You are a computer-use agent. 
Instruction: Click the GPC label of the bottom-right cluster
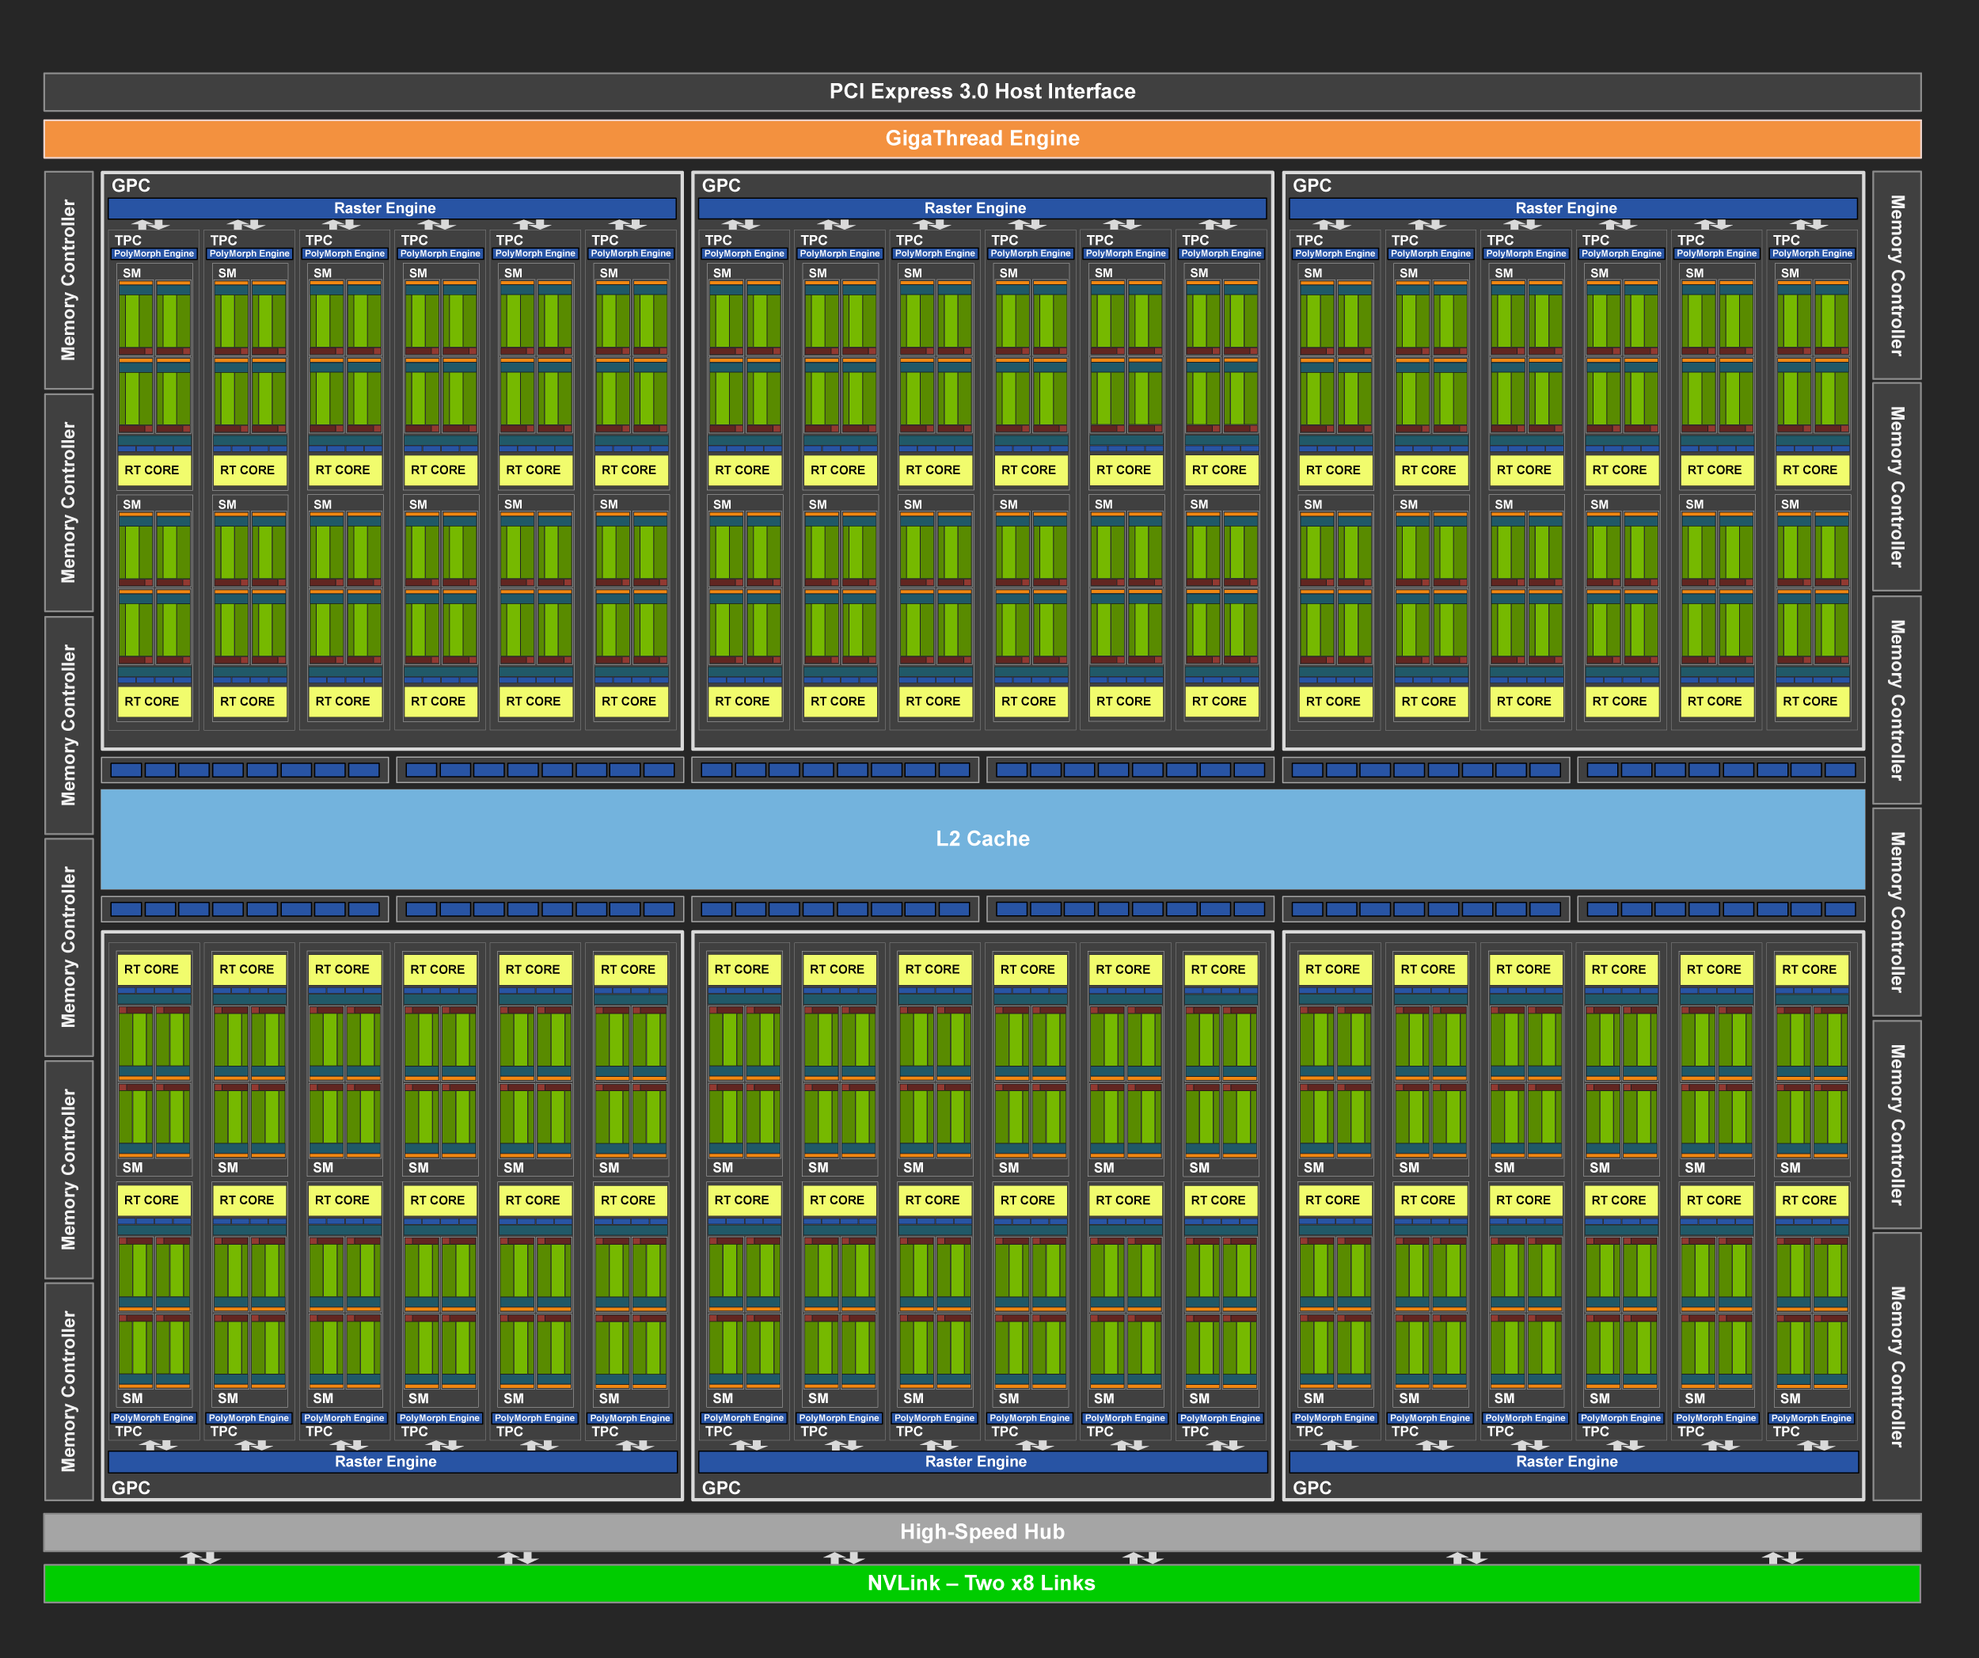(x=1312, y=1488)
